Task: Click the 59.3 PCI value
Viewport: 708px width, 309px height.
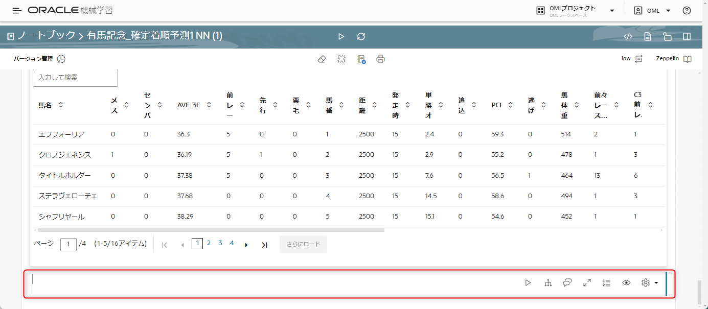Action: tap(497, 134)
